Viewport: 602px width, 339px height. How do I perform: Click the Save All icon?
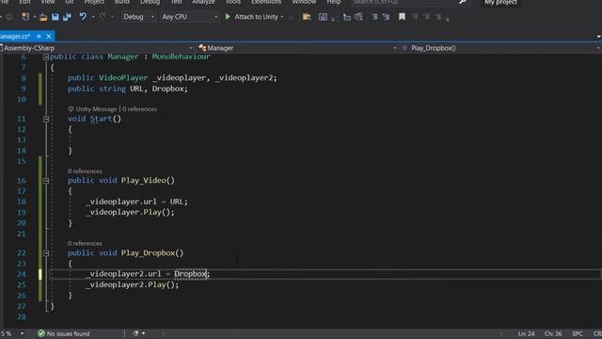67,17
